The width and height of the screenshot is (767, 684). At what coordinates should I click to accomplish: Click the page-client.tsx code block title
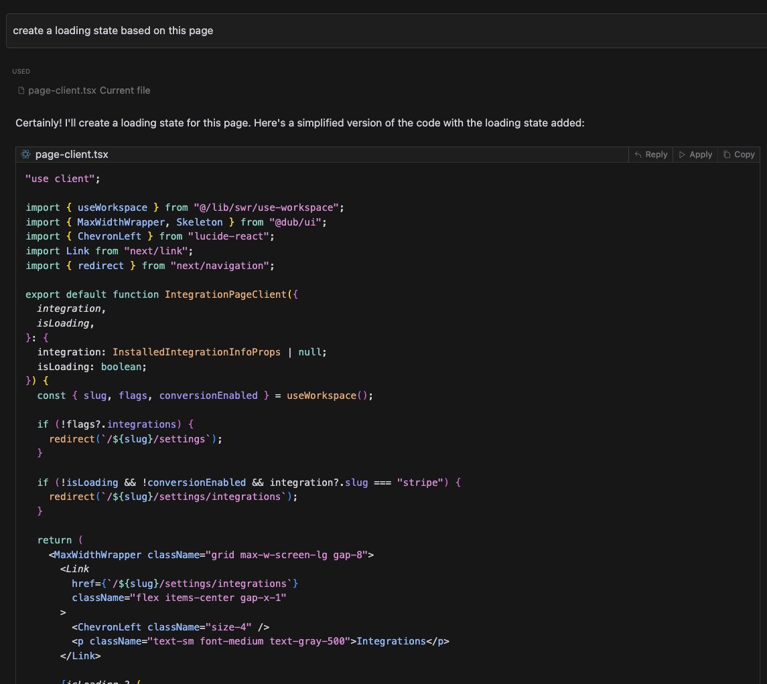click(72, 155)
